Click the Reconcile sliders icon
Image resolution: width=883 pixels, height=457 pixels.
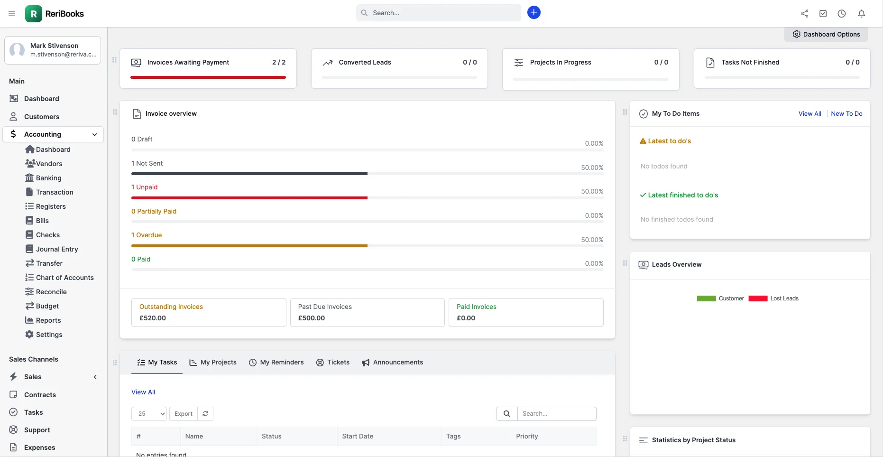coord(29,292)
